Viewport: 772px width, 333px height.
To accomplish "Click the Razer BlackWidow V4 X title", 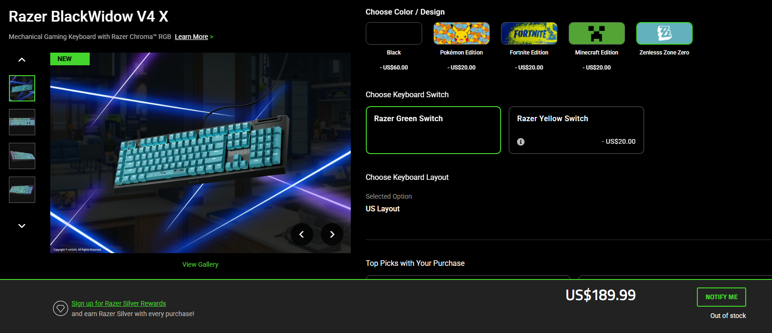I will 88,16.
